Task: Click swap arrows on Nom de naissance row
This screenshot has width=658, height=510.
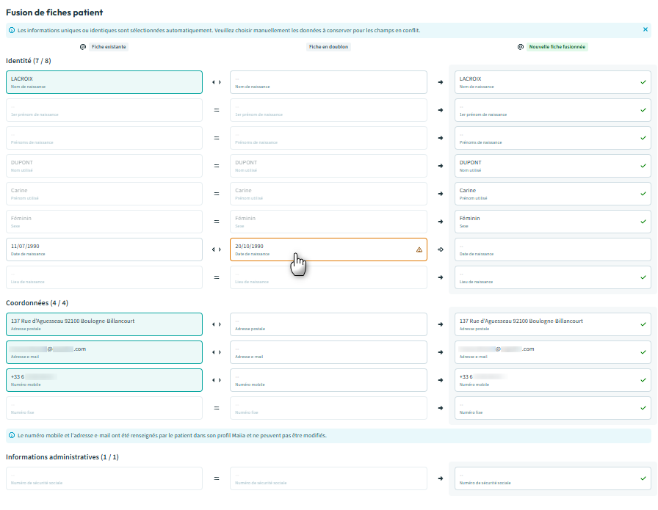Action: [x=216, y=82]
